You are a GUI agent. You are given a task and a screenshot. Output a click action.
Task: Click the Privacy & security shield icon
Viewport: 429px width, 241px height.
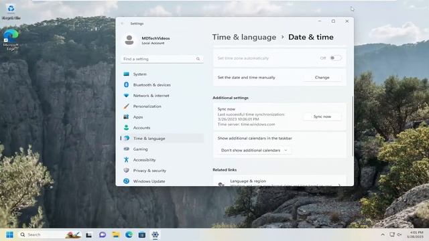[x=127, y=170]
